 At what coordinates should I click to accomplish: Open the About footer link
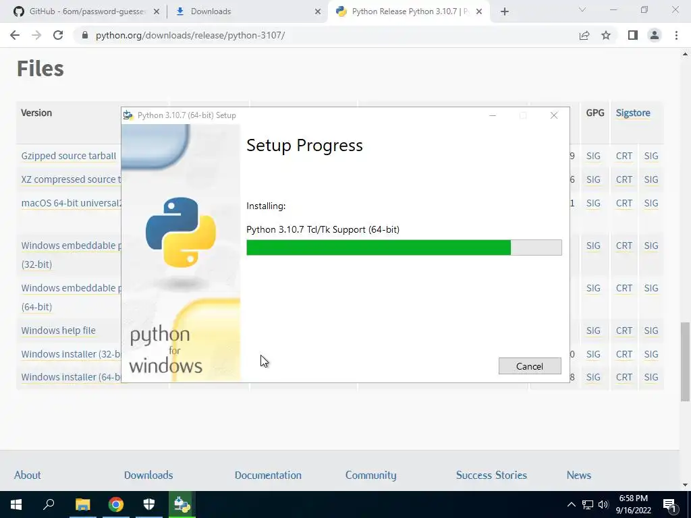coord(27,476)
